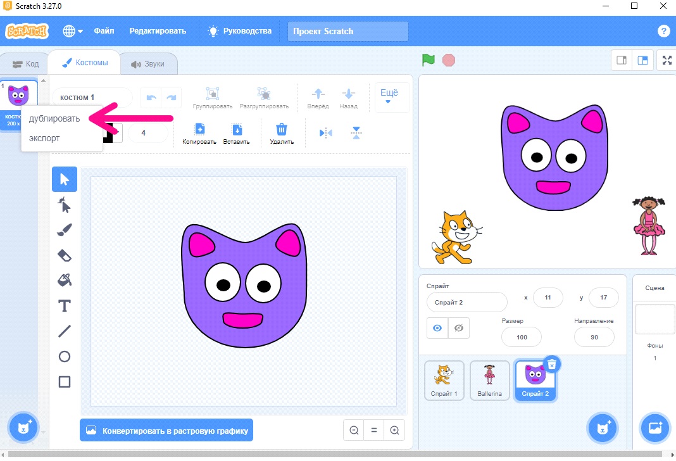The height and width of the screenshot is (461, 676).
Task: Pick the Eraser tool
Action: coord(64,255)
